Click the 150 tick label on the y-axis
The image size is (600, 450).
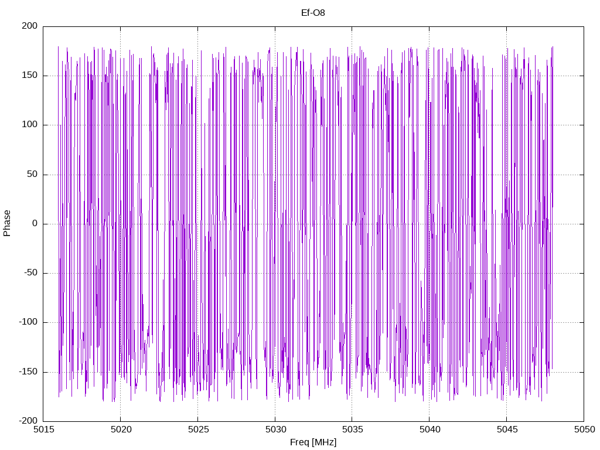point(30,76)
